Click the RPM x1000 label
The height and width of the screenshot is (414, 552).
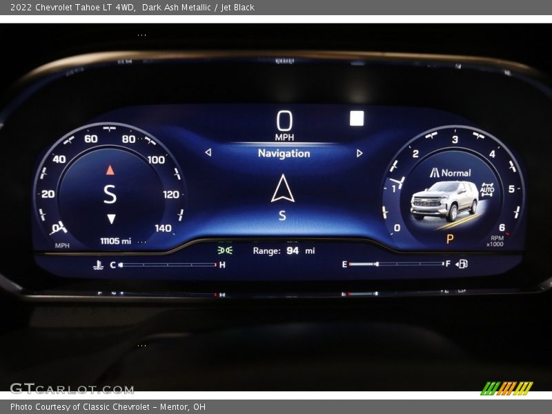pyautogui.click(x=495, y=241)
